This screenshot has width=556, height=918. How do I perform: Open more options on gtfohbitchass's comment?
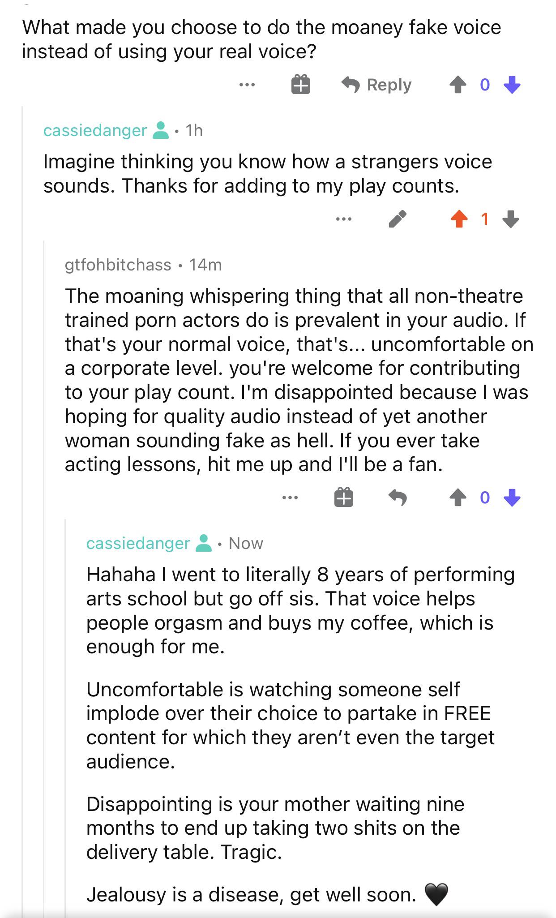click(x=290, y=498)
